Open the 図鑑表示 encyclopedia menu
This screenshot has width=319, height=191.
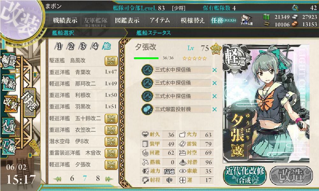pos(127,20)
